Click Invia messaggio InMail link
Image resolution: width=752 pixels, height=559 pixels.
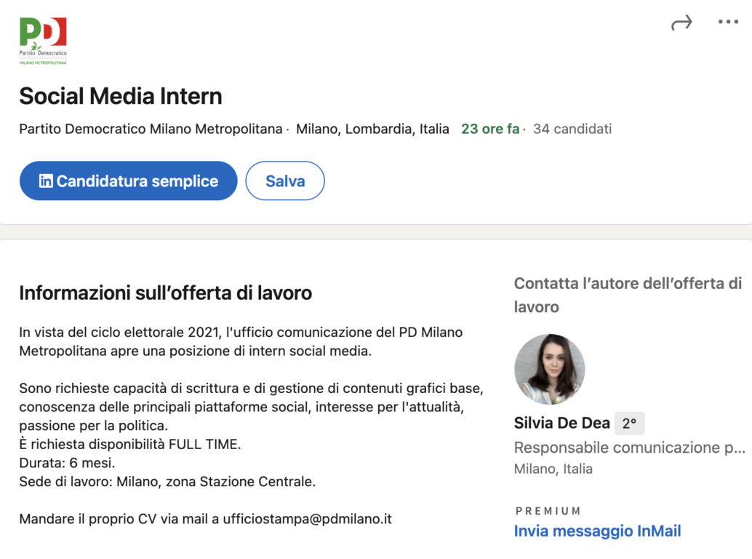[x=597, y=531]
